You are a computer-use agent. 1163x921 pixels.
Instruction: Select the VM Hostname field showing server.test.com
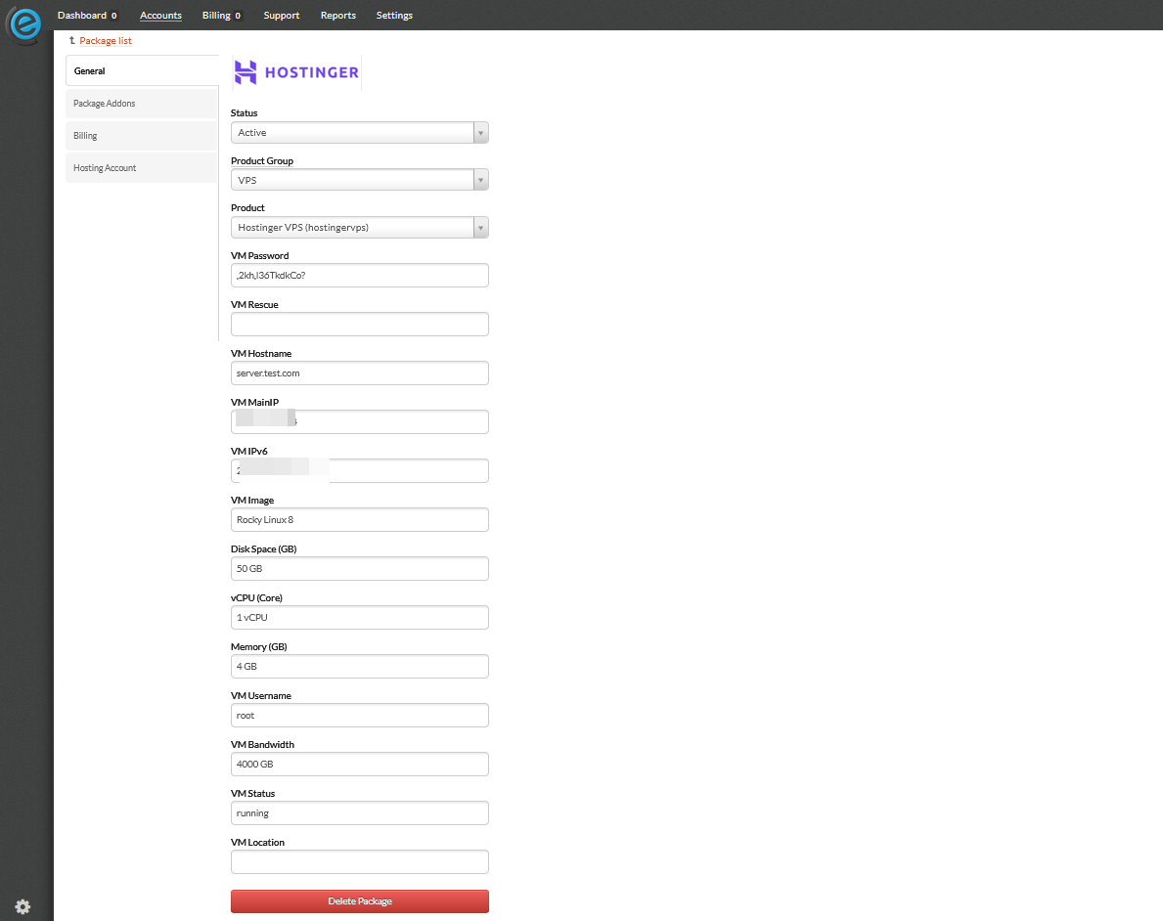[359, 373]
